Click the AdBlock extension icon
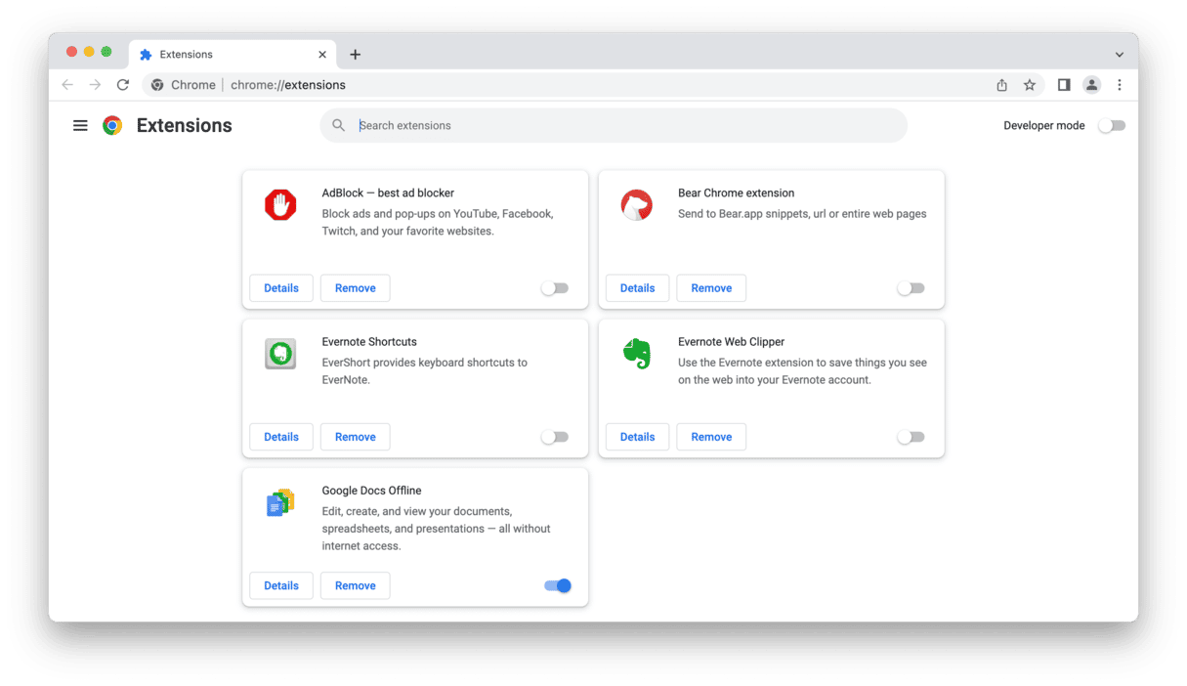This screenshot has height=686, width=1187. pos(280,205)
